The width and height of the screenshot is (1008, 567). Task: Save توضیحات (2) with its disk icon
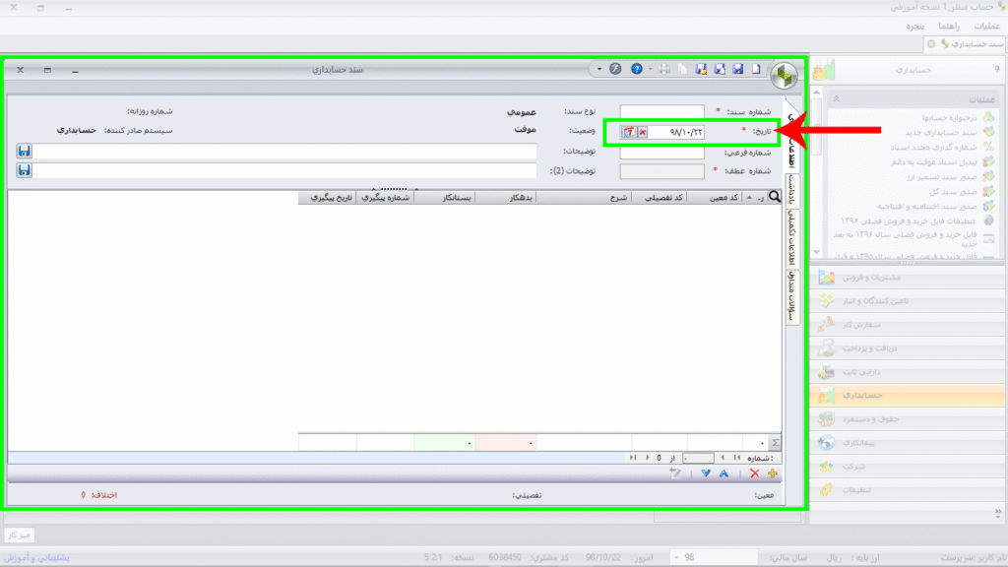(x=24, y=170)
